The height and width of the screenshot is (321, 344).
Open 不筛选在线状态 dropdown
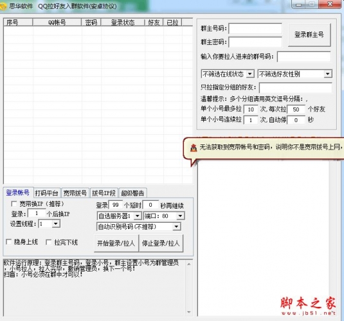(250, 74)
